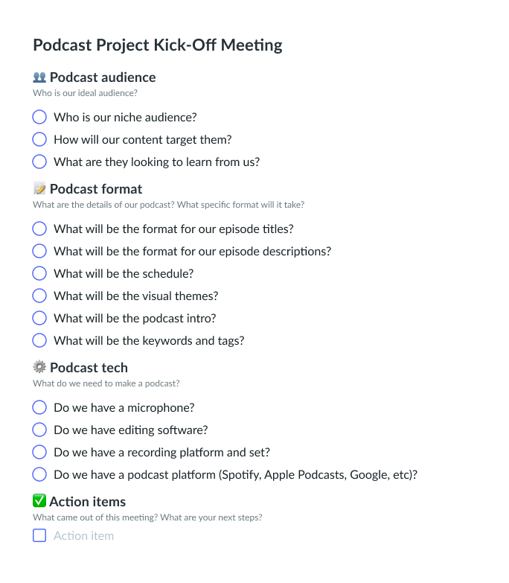509x583 pixels.
Task: Select the 'Podcast audience' section heading
Action: (x=103, y=77)
